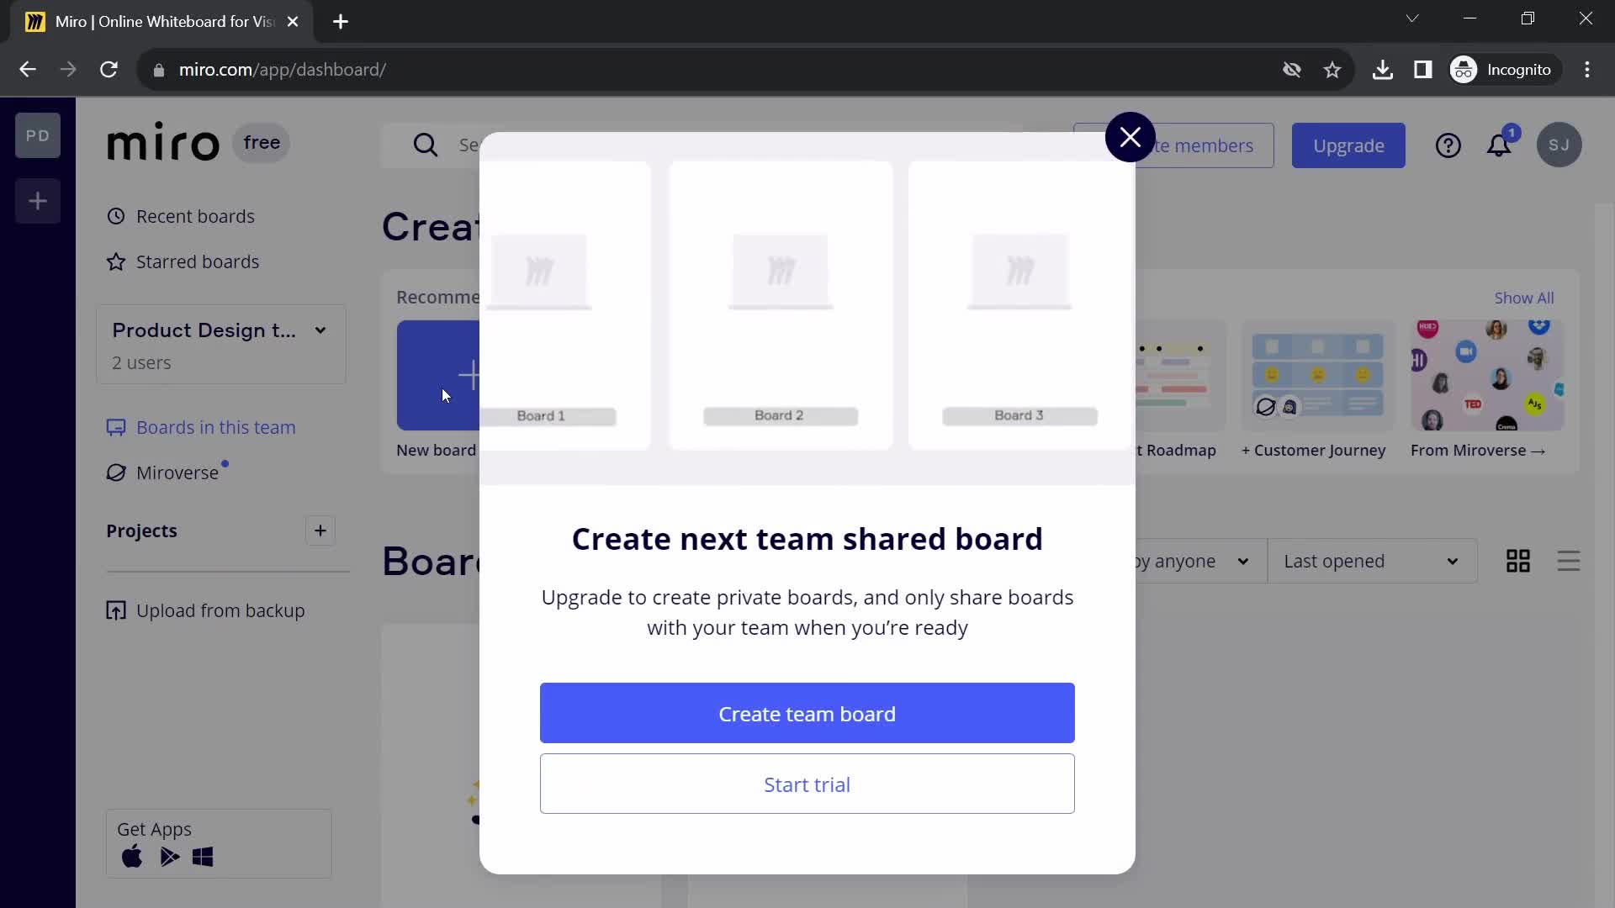
Task: Click upload from backup icon
Action: click(115, 611)
